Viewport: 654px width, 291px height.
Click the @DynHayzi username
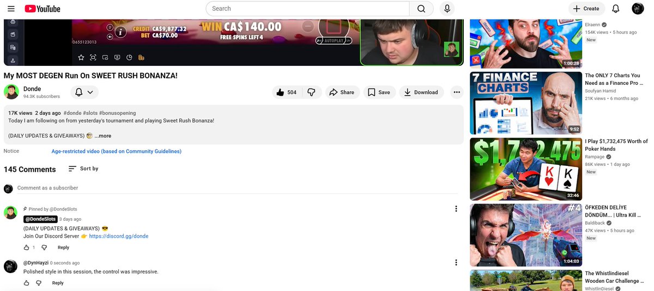point(36,263)
